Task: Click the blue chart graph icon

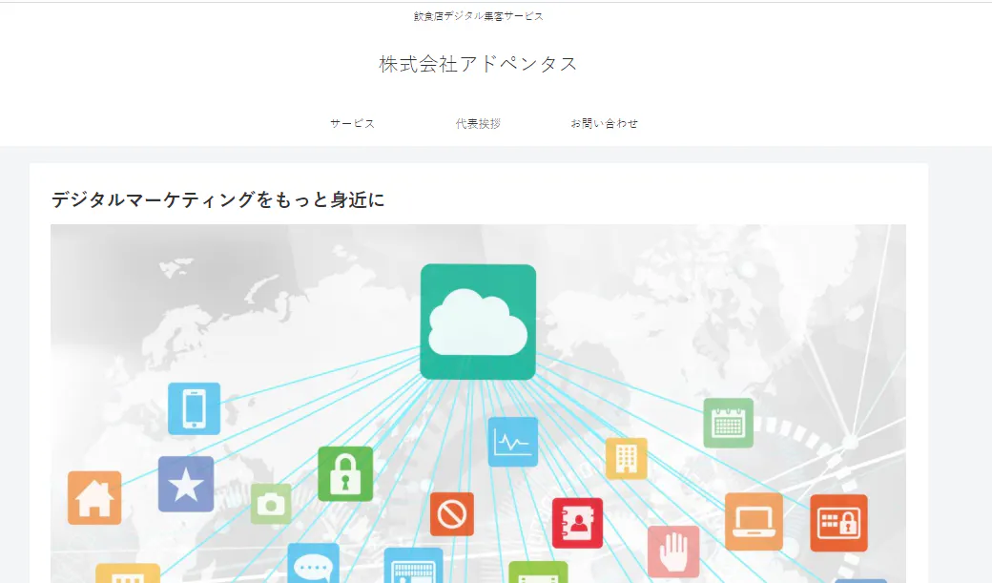Action: pyautogui.click(x=513, y=442)
